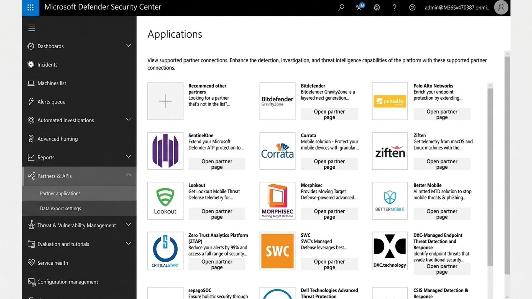The image size is (532, 299).
Task: Click the Morphisec logo tile
Action: pyautogui.click(x=277, y=201)
